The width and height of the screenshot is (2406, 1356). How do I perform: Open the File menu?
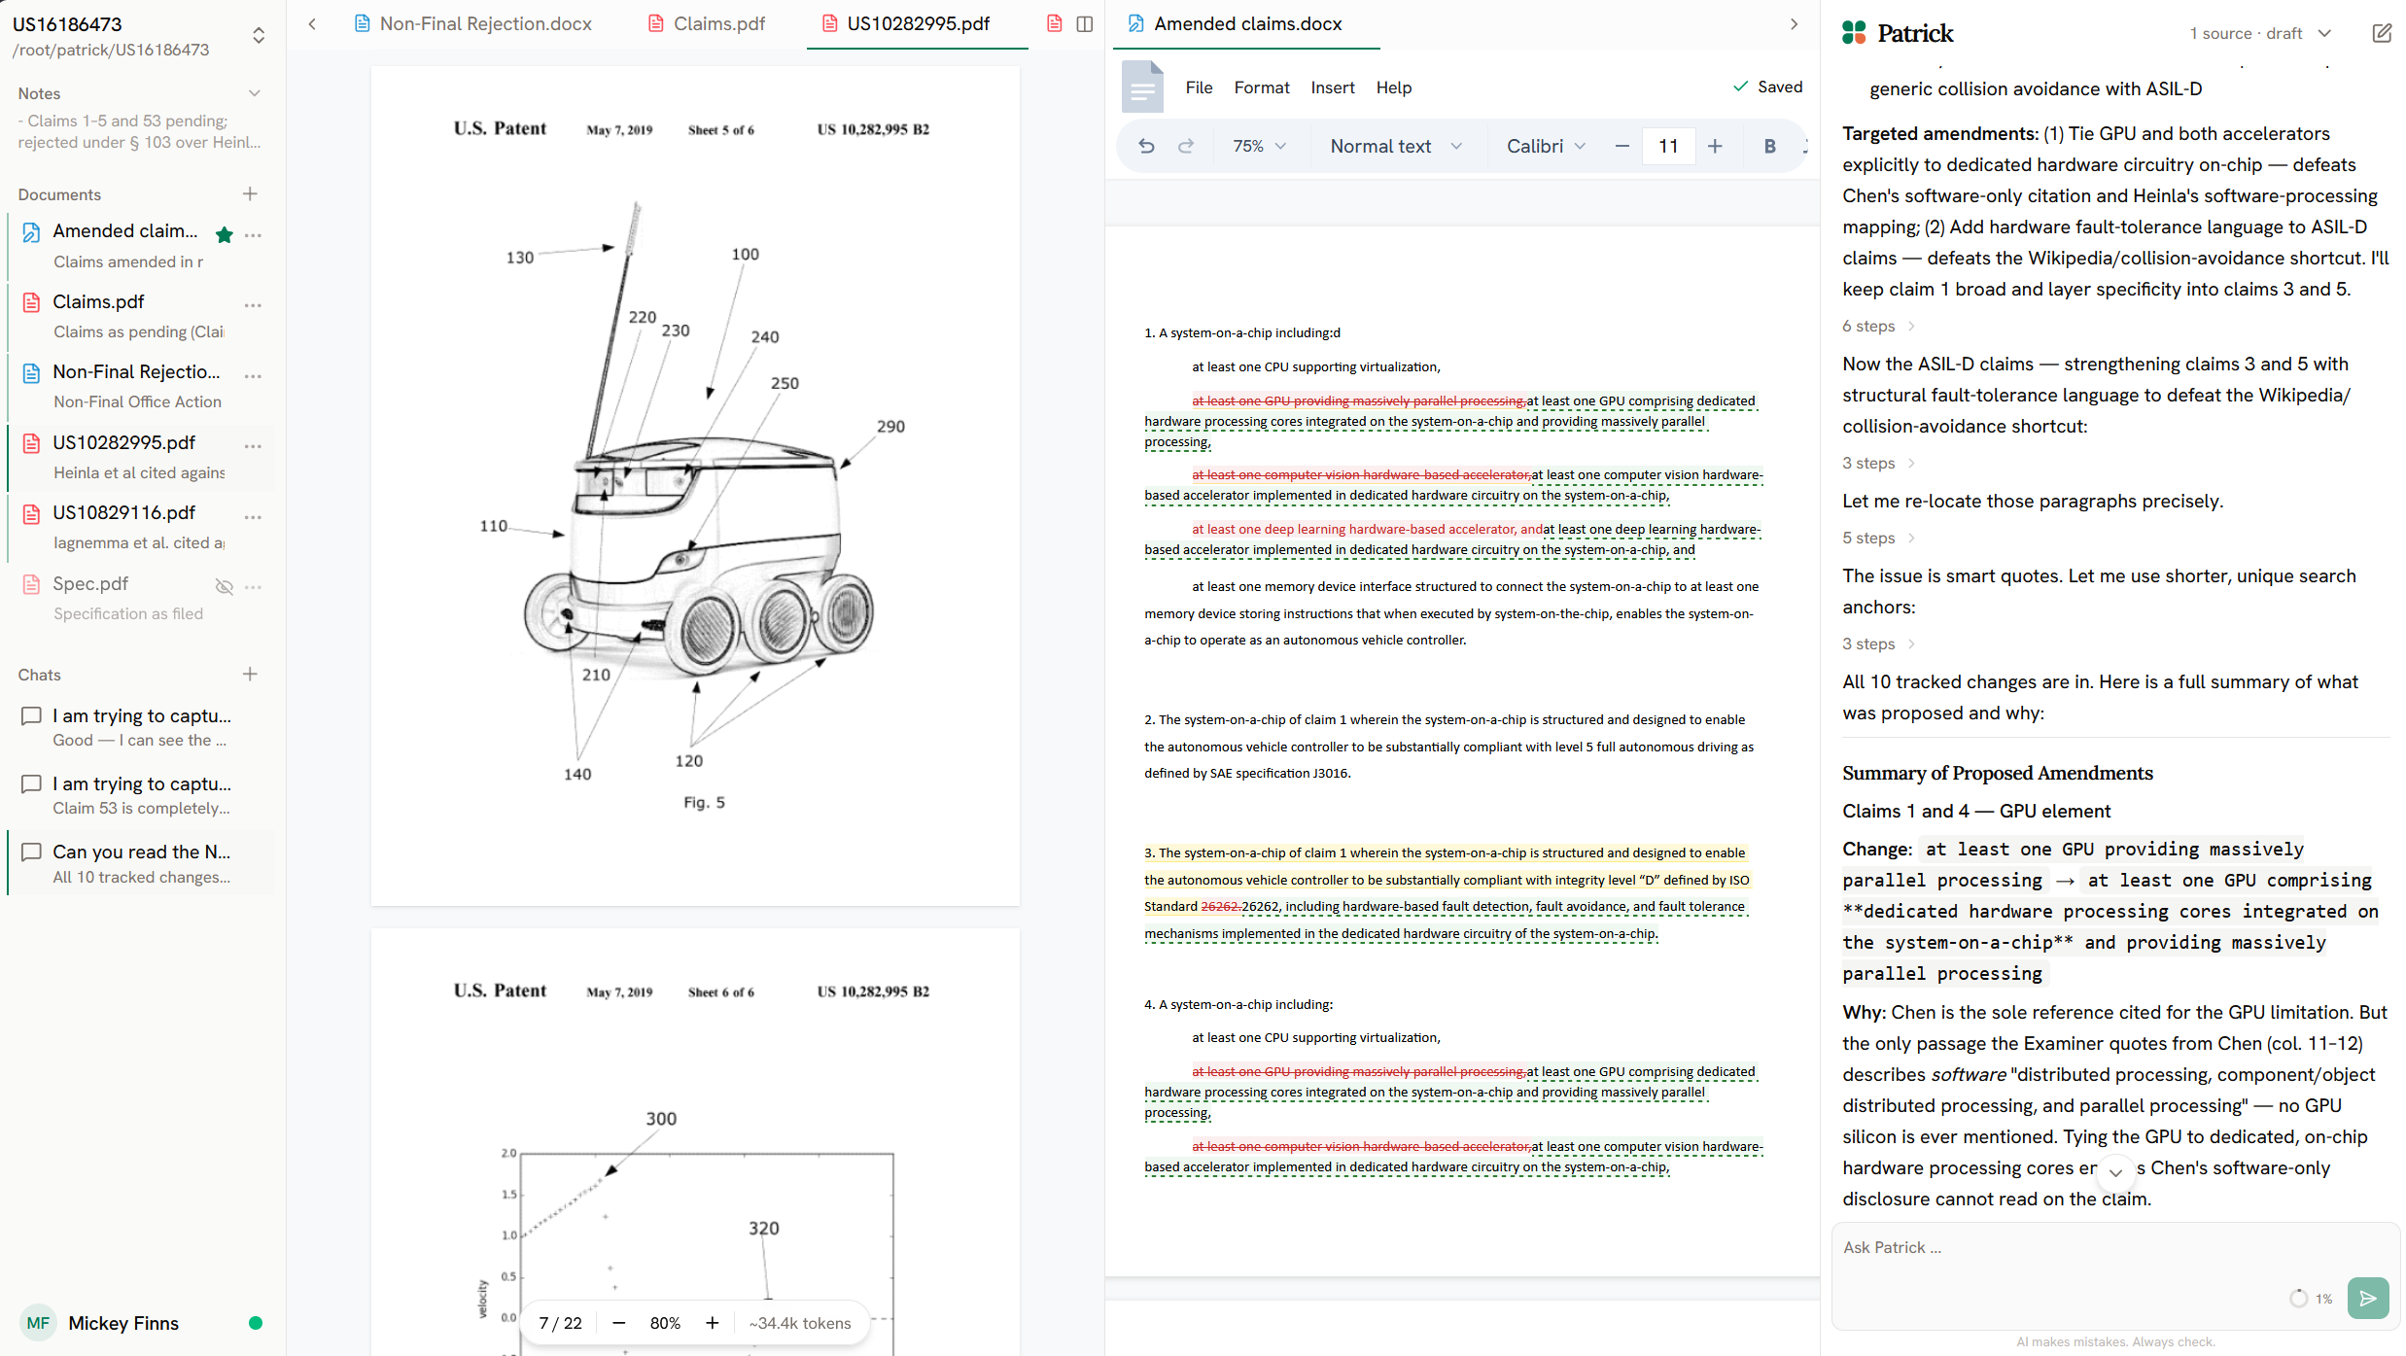pyautogui.click(x=1199, y=87)
